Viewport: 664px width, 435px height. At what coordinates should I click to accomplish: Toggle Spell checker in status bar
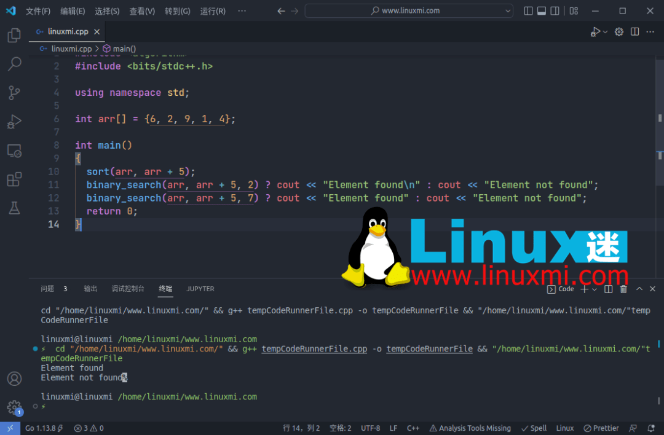click(534, 428)
